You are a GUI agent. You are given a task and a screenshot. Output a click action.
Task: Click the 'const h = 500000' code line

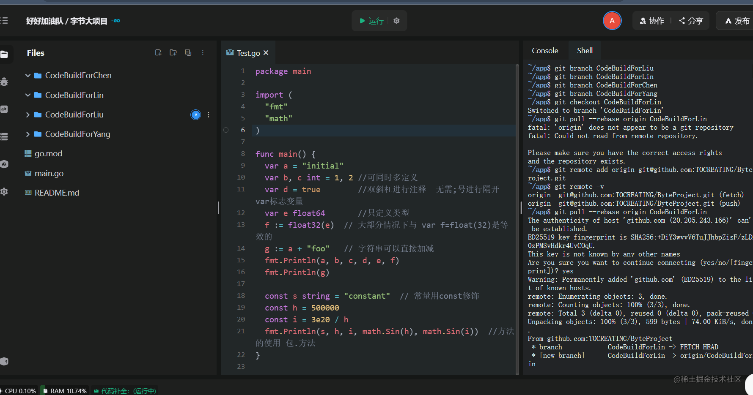click(302, 308)
